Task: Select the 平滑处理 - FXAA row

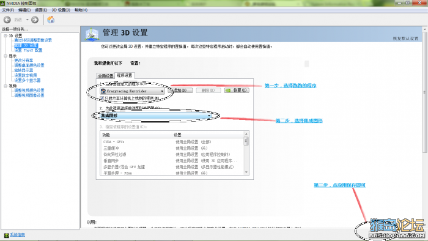Action: [x=172, y=172]
